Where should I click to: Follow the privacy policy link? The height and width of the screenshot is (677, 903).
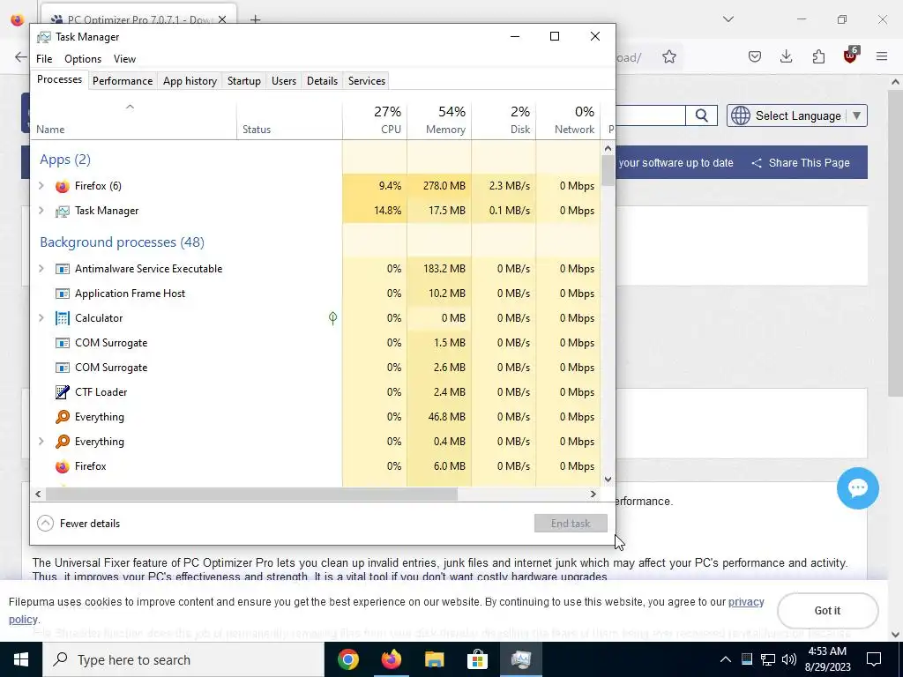[746, 602]
